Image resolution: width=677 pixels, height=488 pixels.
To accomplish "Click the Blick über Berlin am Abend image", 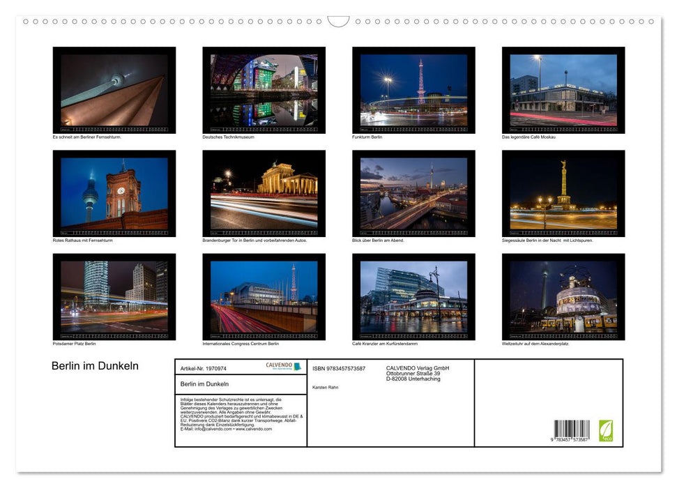I will coord(414,193).
